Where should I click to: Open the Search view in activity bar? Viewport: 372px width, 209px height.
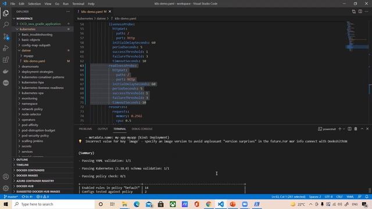[x=6, y=24]
